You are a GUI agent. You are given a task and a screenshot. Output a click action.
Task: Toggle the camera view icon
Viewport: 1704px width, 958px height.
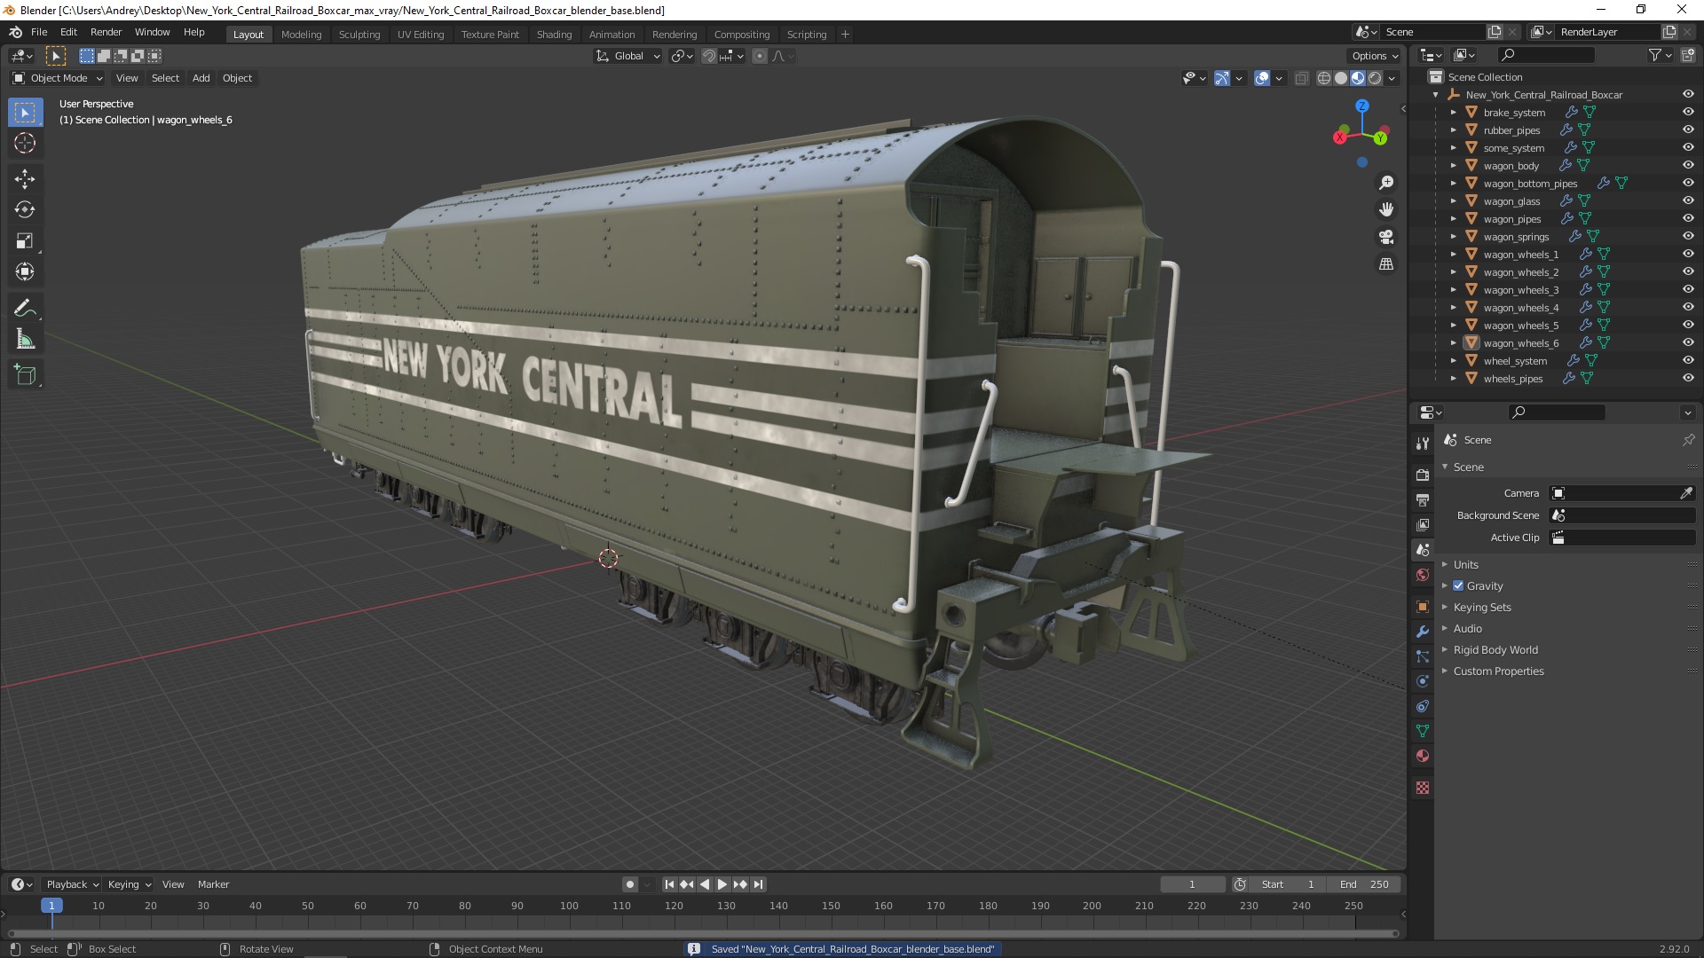coord(1385,237)
